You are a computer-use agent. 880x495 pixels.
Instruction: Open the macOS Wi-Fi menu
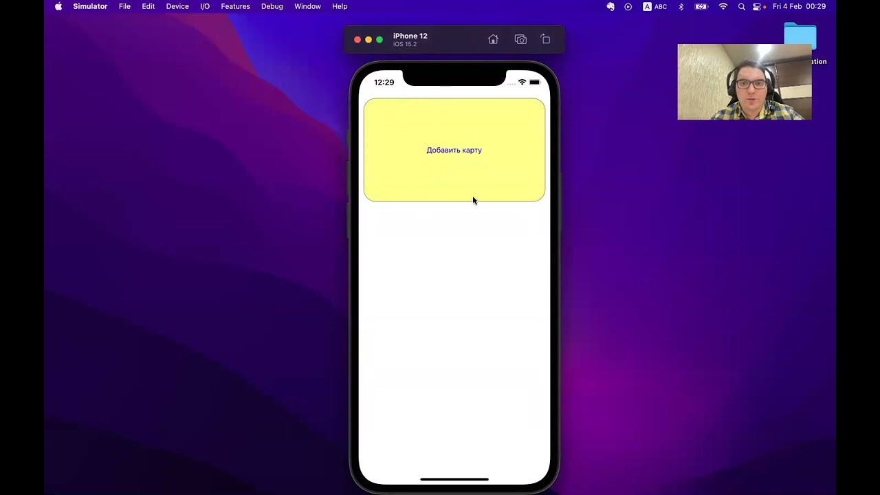point(723,6)
